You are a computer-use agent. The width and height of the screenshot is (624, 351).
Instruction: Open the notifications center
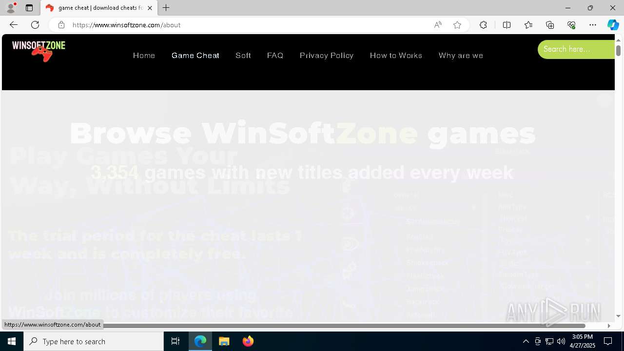pyautogui.click(x=608, y=341)
